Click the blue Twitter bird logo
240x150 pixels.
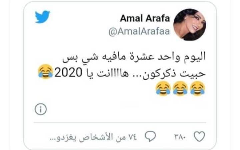[x=42, y=17]
